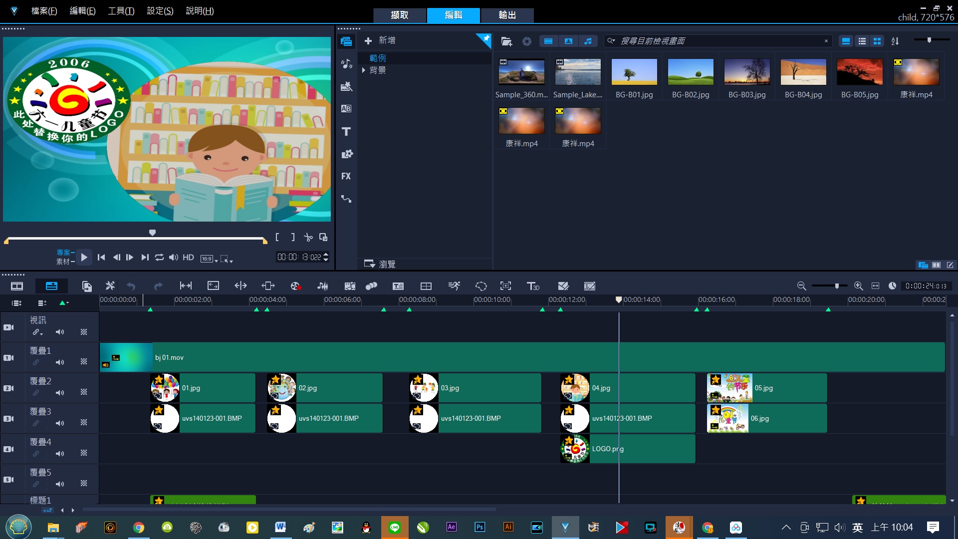Select the 範例 samples folder
Image resolution: width=958 pixels, height=539 pixels.
pyautogui.click(x=378, y=58)
